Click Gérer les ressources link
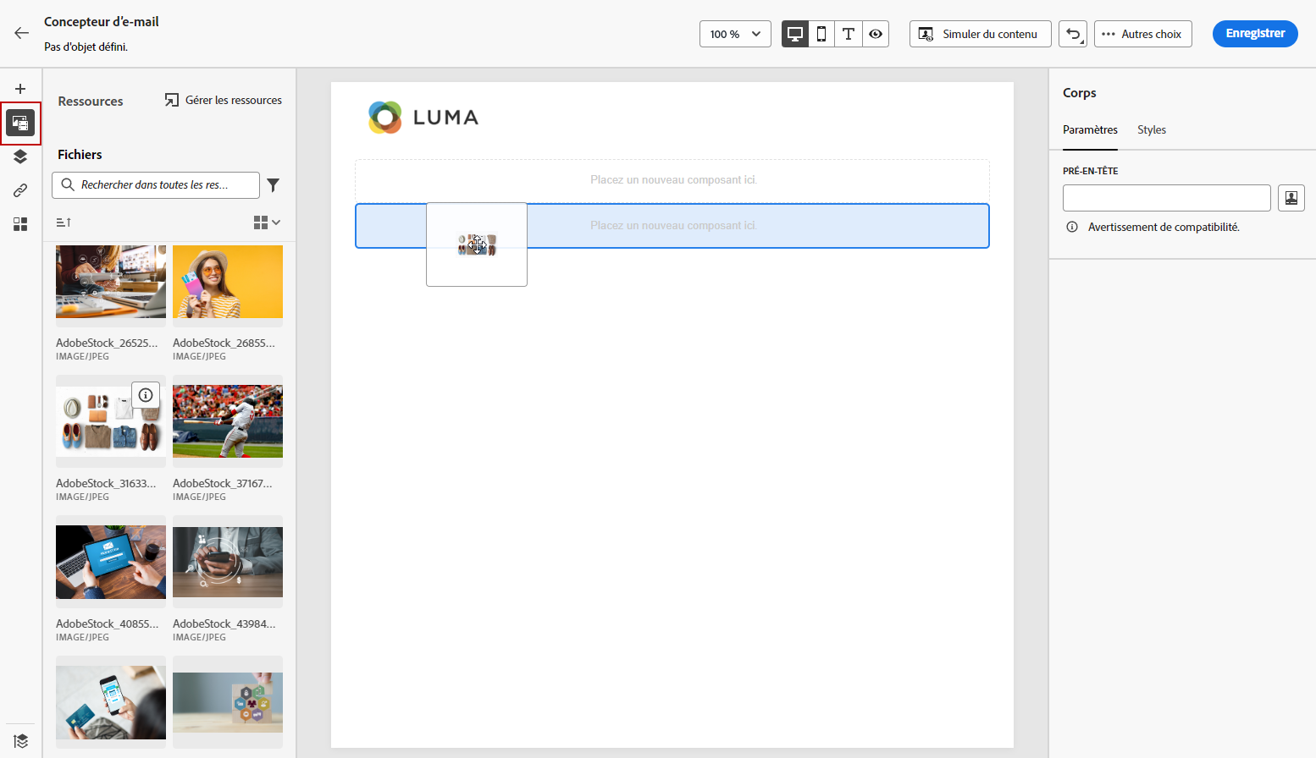Image resolution: width=1316 pixels, height=758 pixels. (x=224, y=100)
